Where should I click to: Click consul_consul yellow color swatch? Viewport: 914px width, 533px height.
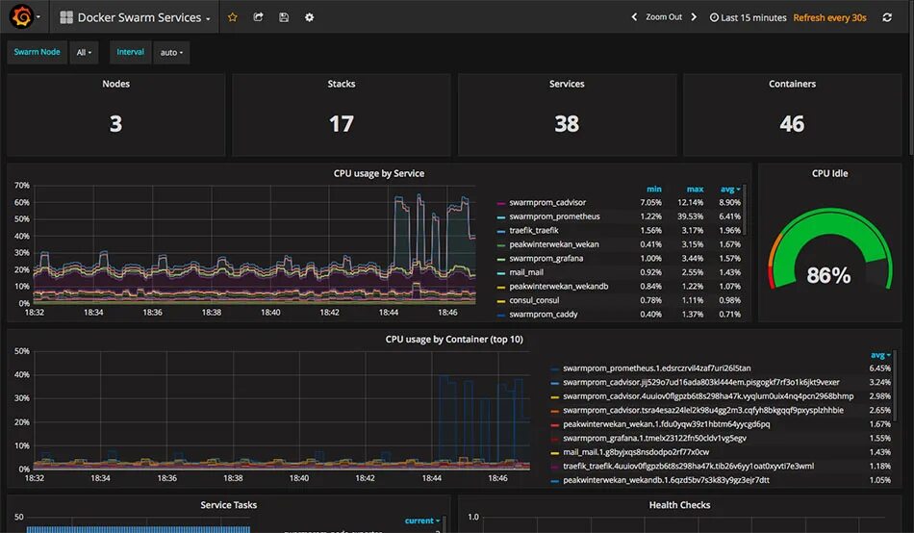(500, 301)
